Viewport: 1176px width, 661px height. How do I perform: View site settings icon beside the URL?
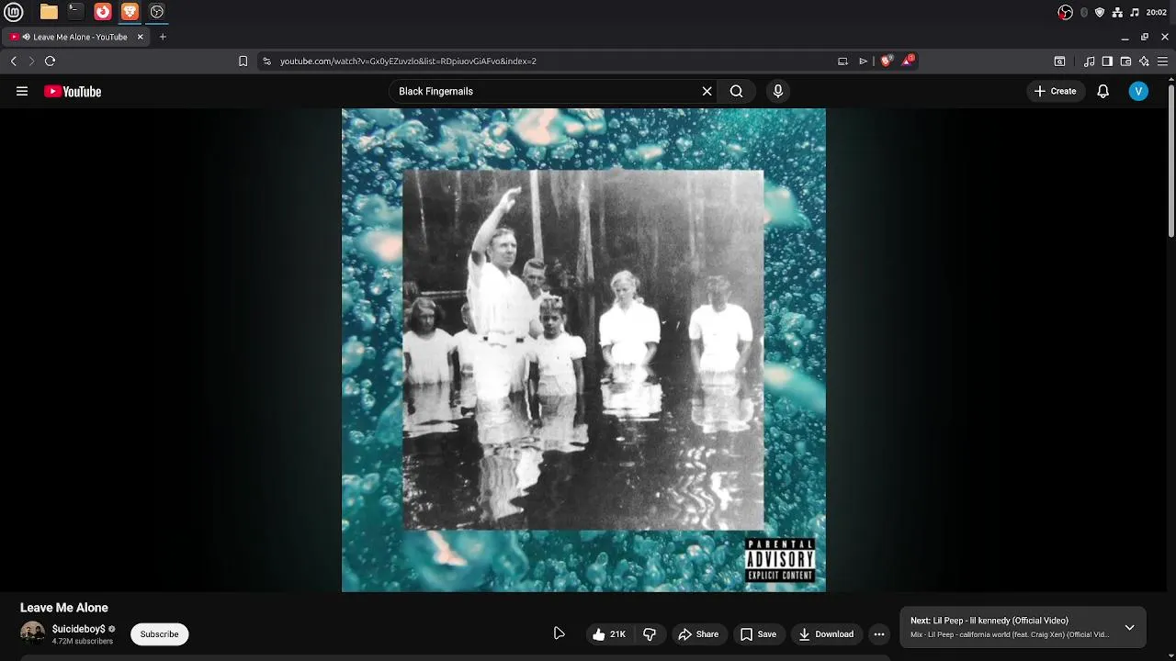coord(266,61)
